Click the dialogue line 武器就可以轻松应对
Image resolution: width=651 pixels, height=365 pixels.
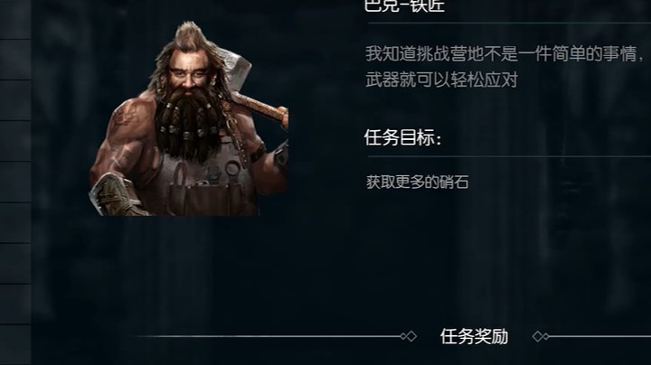(x=441, y=80)
